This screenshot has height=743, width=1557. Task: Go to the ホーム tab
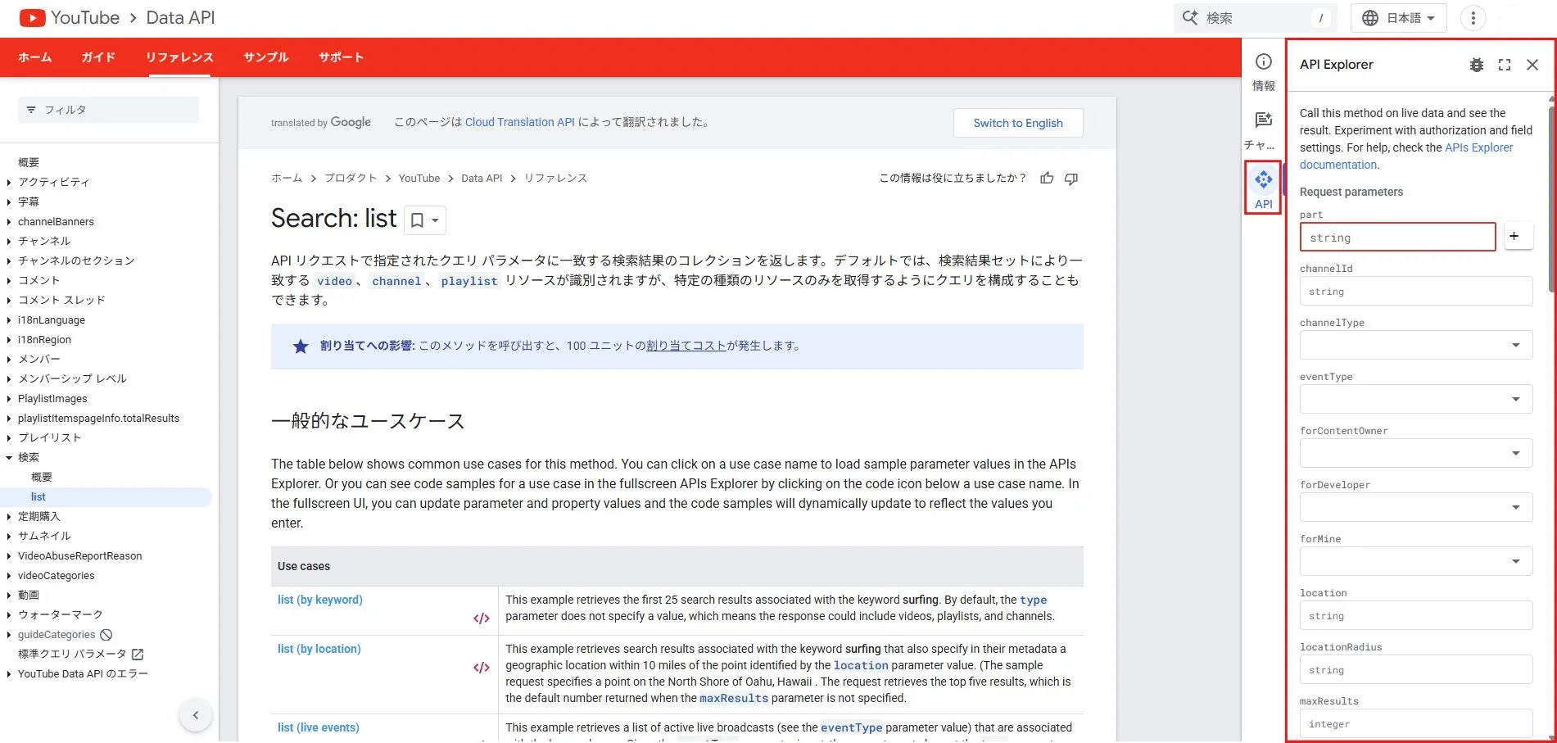(x=35, y=57)
